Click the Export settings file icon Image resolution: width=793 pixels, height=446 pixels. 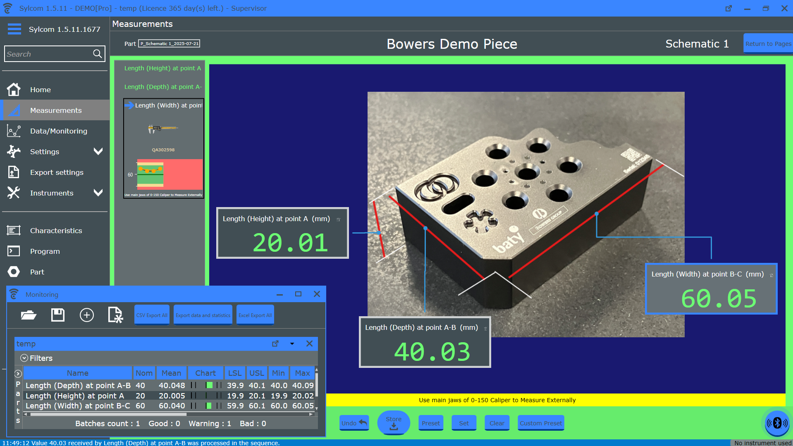point(14,172)
